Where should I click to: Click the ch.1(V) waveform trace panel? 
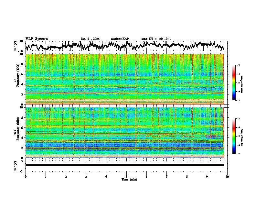click(x=127, y=46)
